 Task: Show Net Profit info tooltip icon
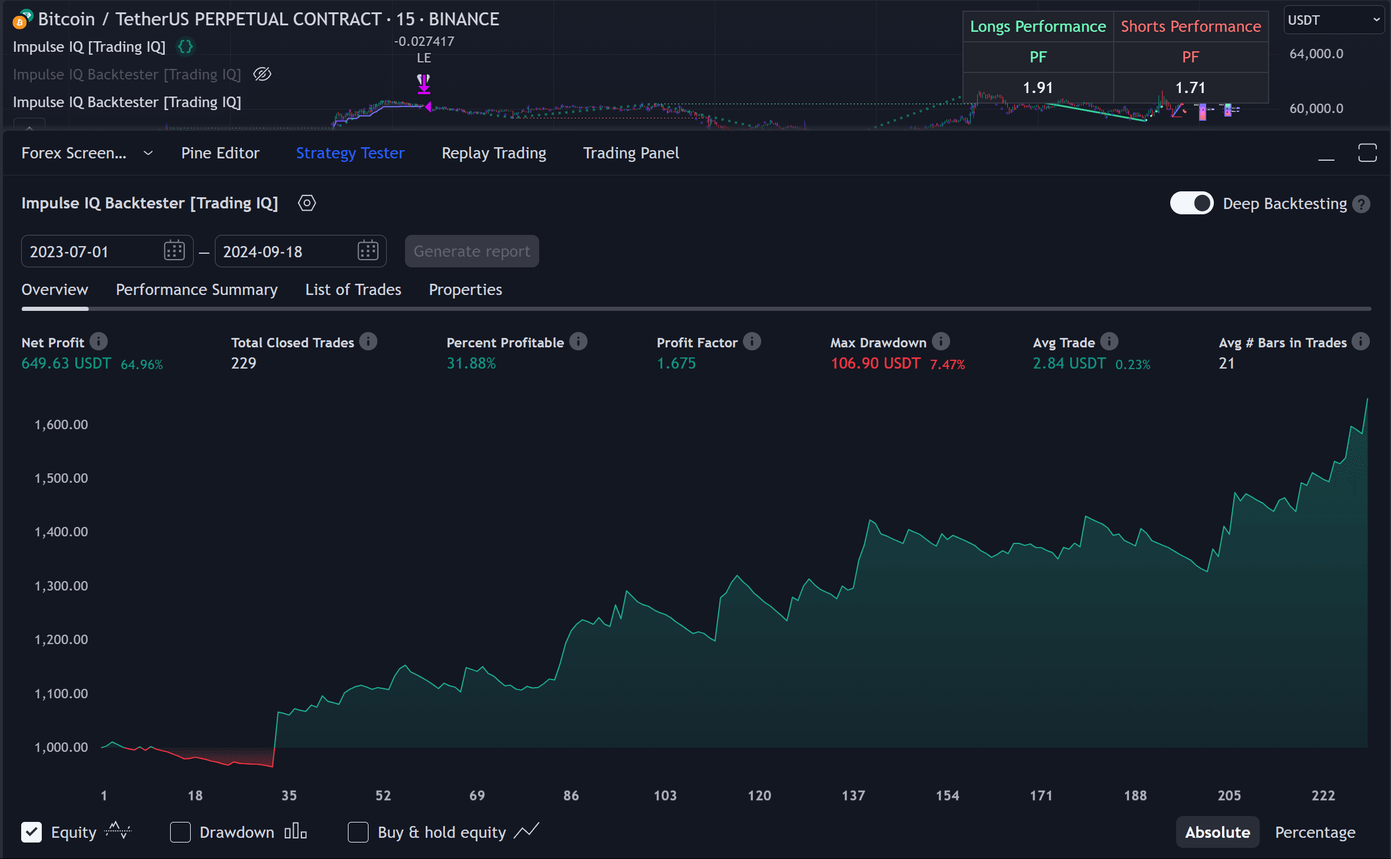(x=99, y=341)
